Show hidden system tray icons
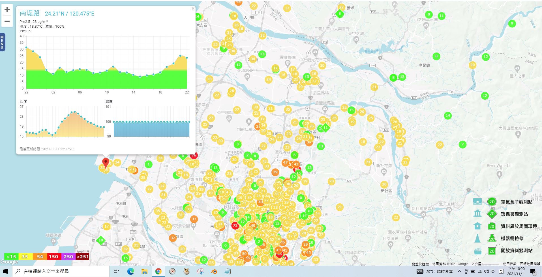This screenshot has width=542, height=277. 459,271
